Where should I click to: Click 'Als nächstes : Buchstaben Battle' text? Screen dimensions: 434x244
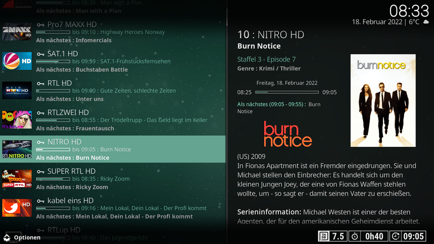coord(82,70)
